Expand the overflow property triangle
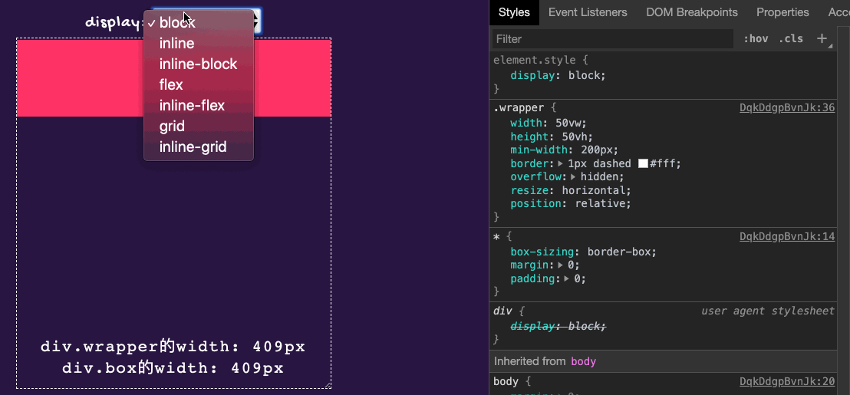850x395 pixels. coord(574,177)
